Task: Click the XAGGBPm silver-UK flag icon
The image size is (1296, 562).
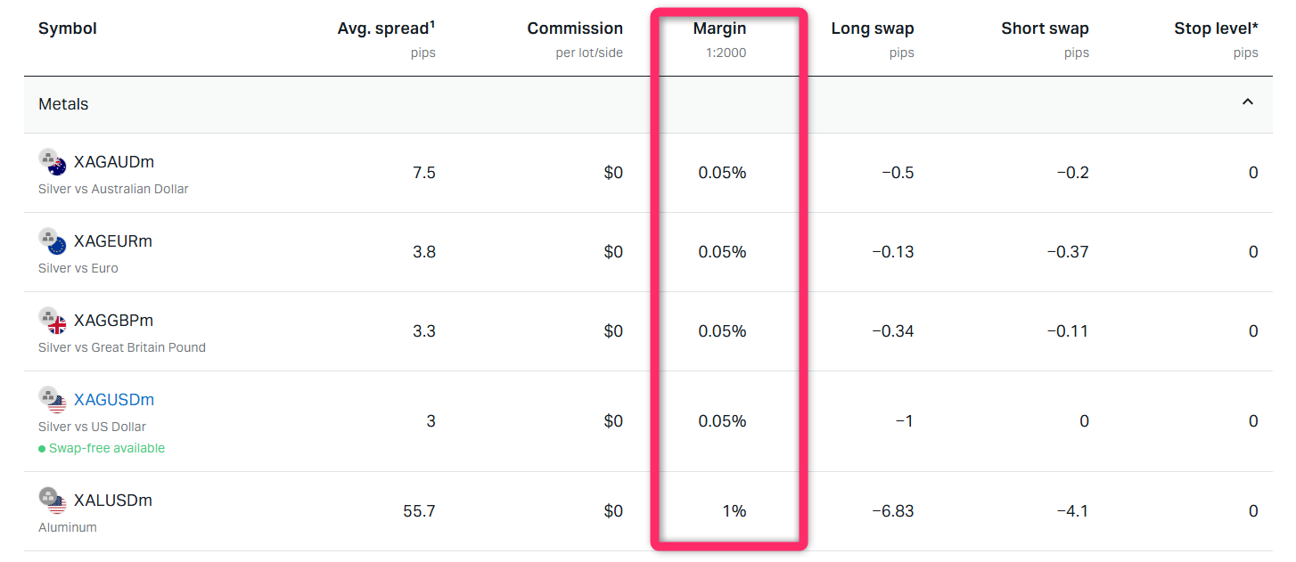Action: point(53,321)
